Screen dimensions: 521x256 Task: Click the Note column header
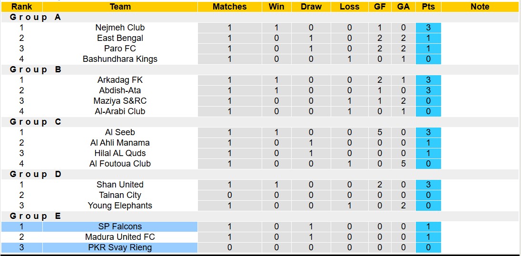pyautogui.click(x=480, y=7)
